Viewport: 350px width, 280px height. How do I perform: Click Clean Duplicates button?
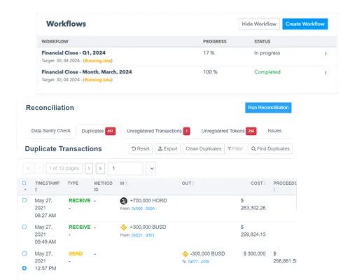coord(204,148)
